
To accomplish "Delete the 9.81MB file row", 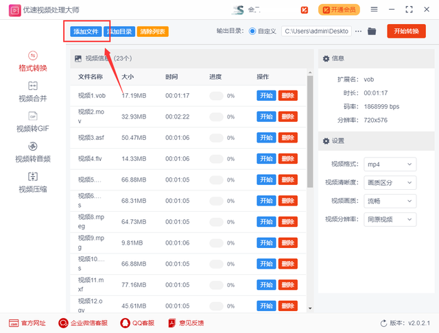I will click(288, 243).
